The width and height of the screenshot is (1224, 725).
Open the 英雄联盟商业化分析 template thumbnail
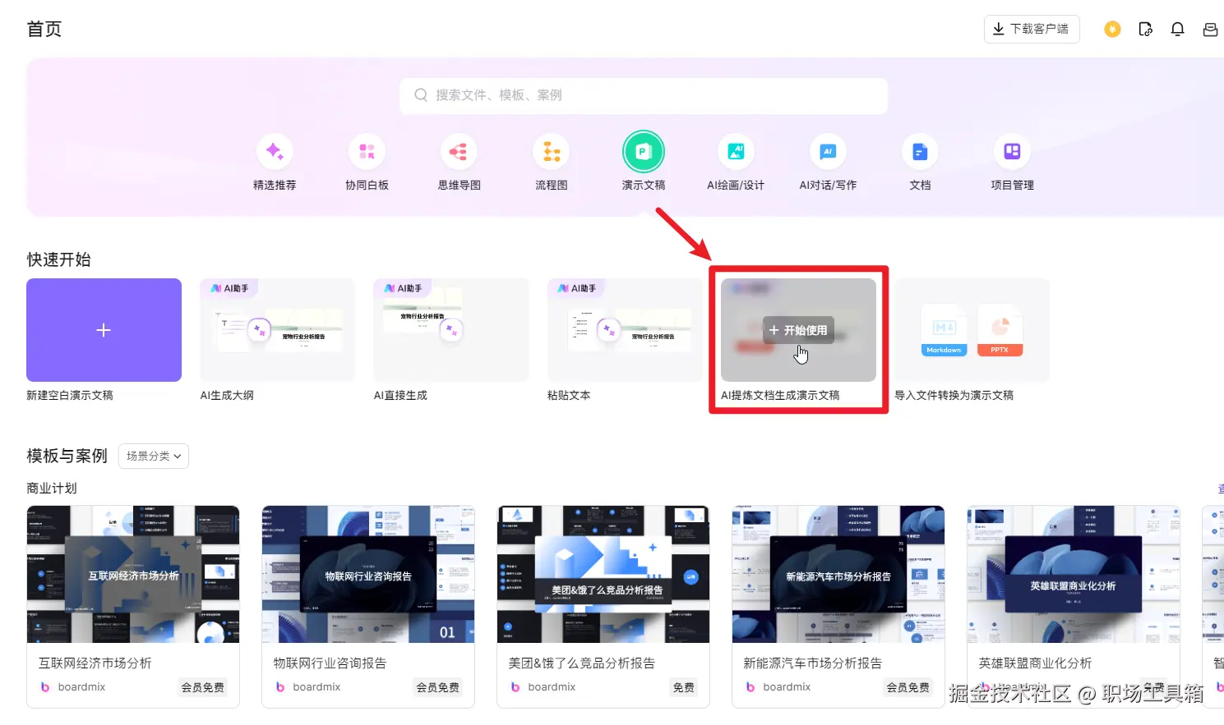click(1074, 574)
